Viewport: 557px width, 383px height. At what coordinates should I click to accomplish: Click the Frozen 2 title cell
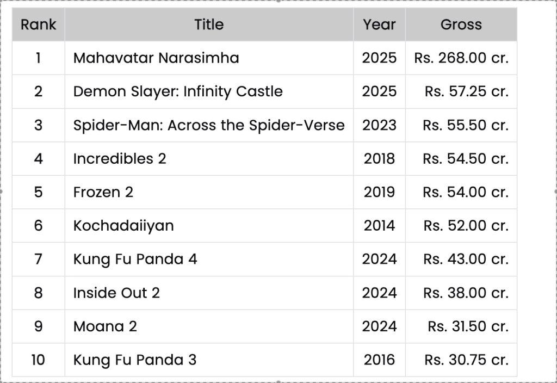[103, 192]
